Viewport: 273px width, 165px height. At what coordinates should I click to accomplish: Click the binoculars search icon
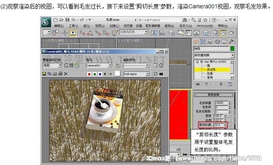[x=185, y=20]
